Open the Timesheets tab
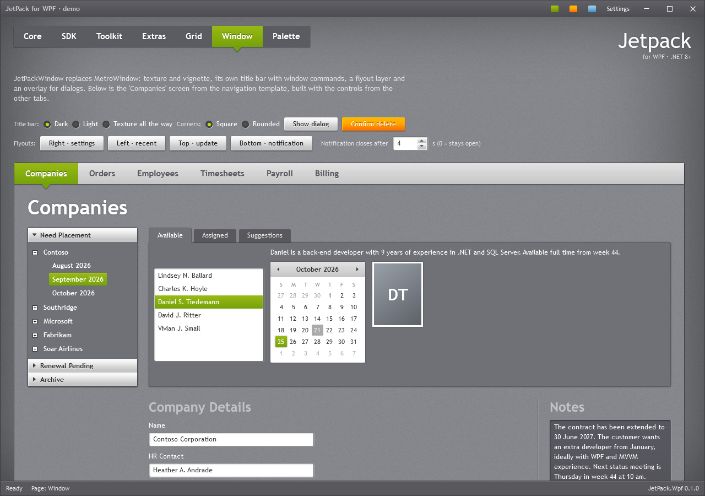Screen dimensions: 705x496 pos(223,174)
